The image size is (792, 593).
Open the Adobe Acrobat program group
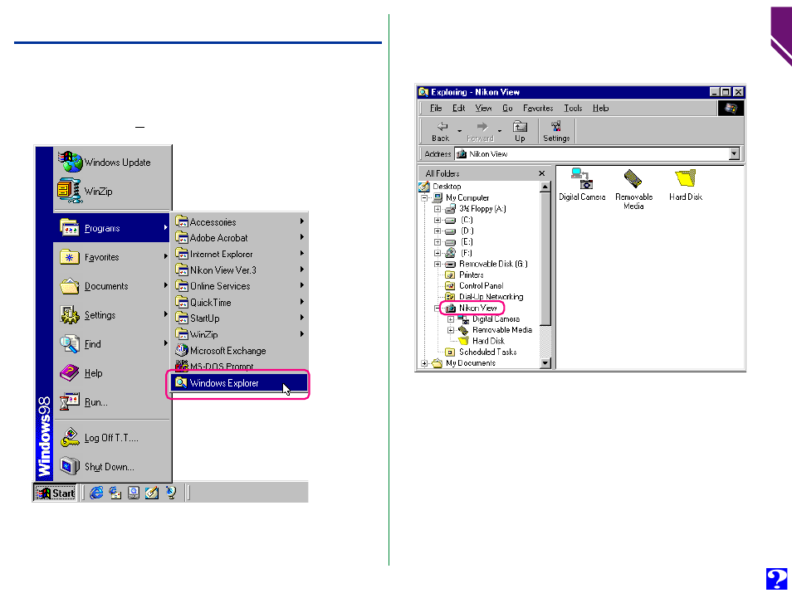pos(239,238)
